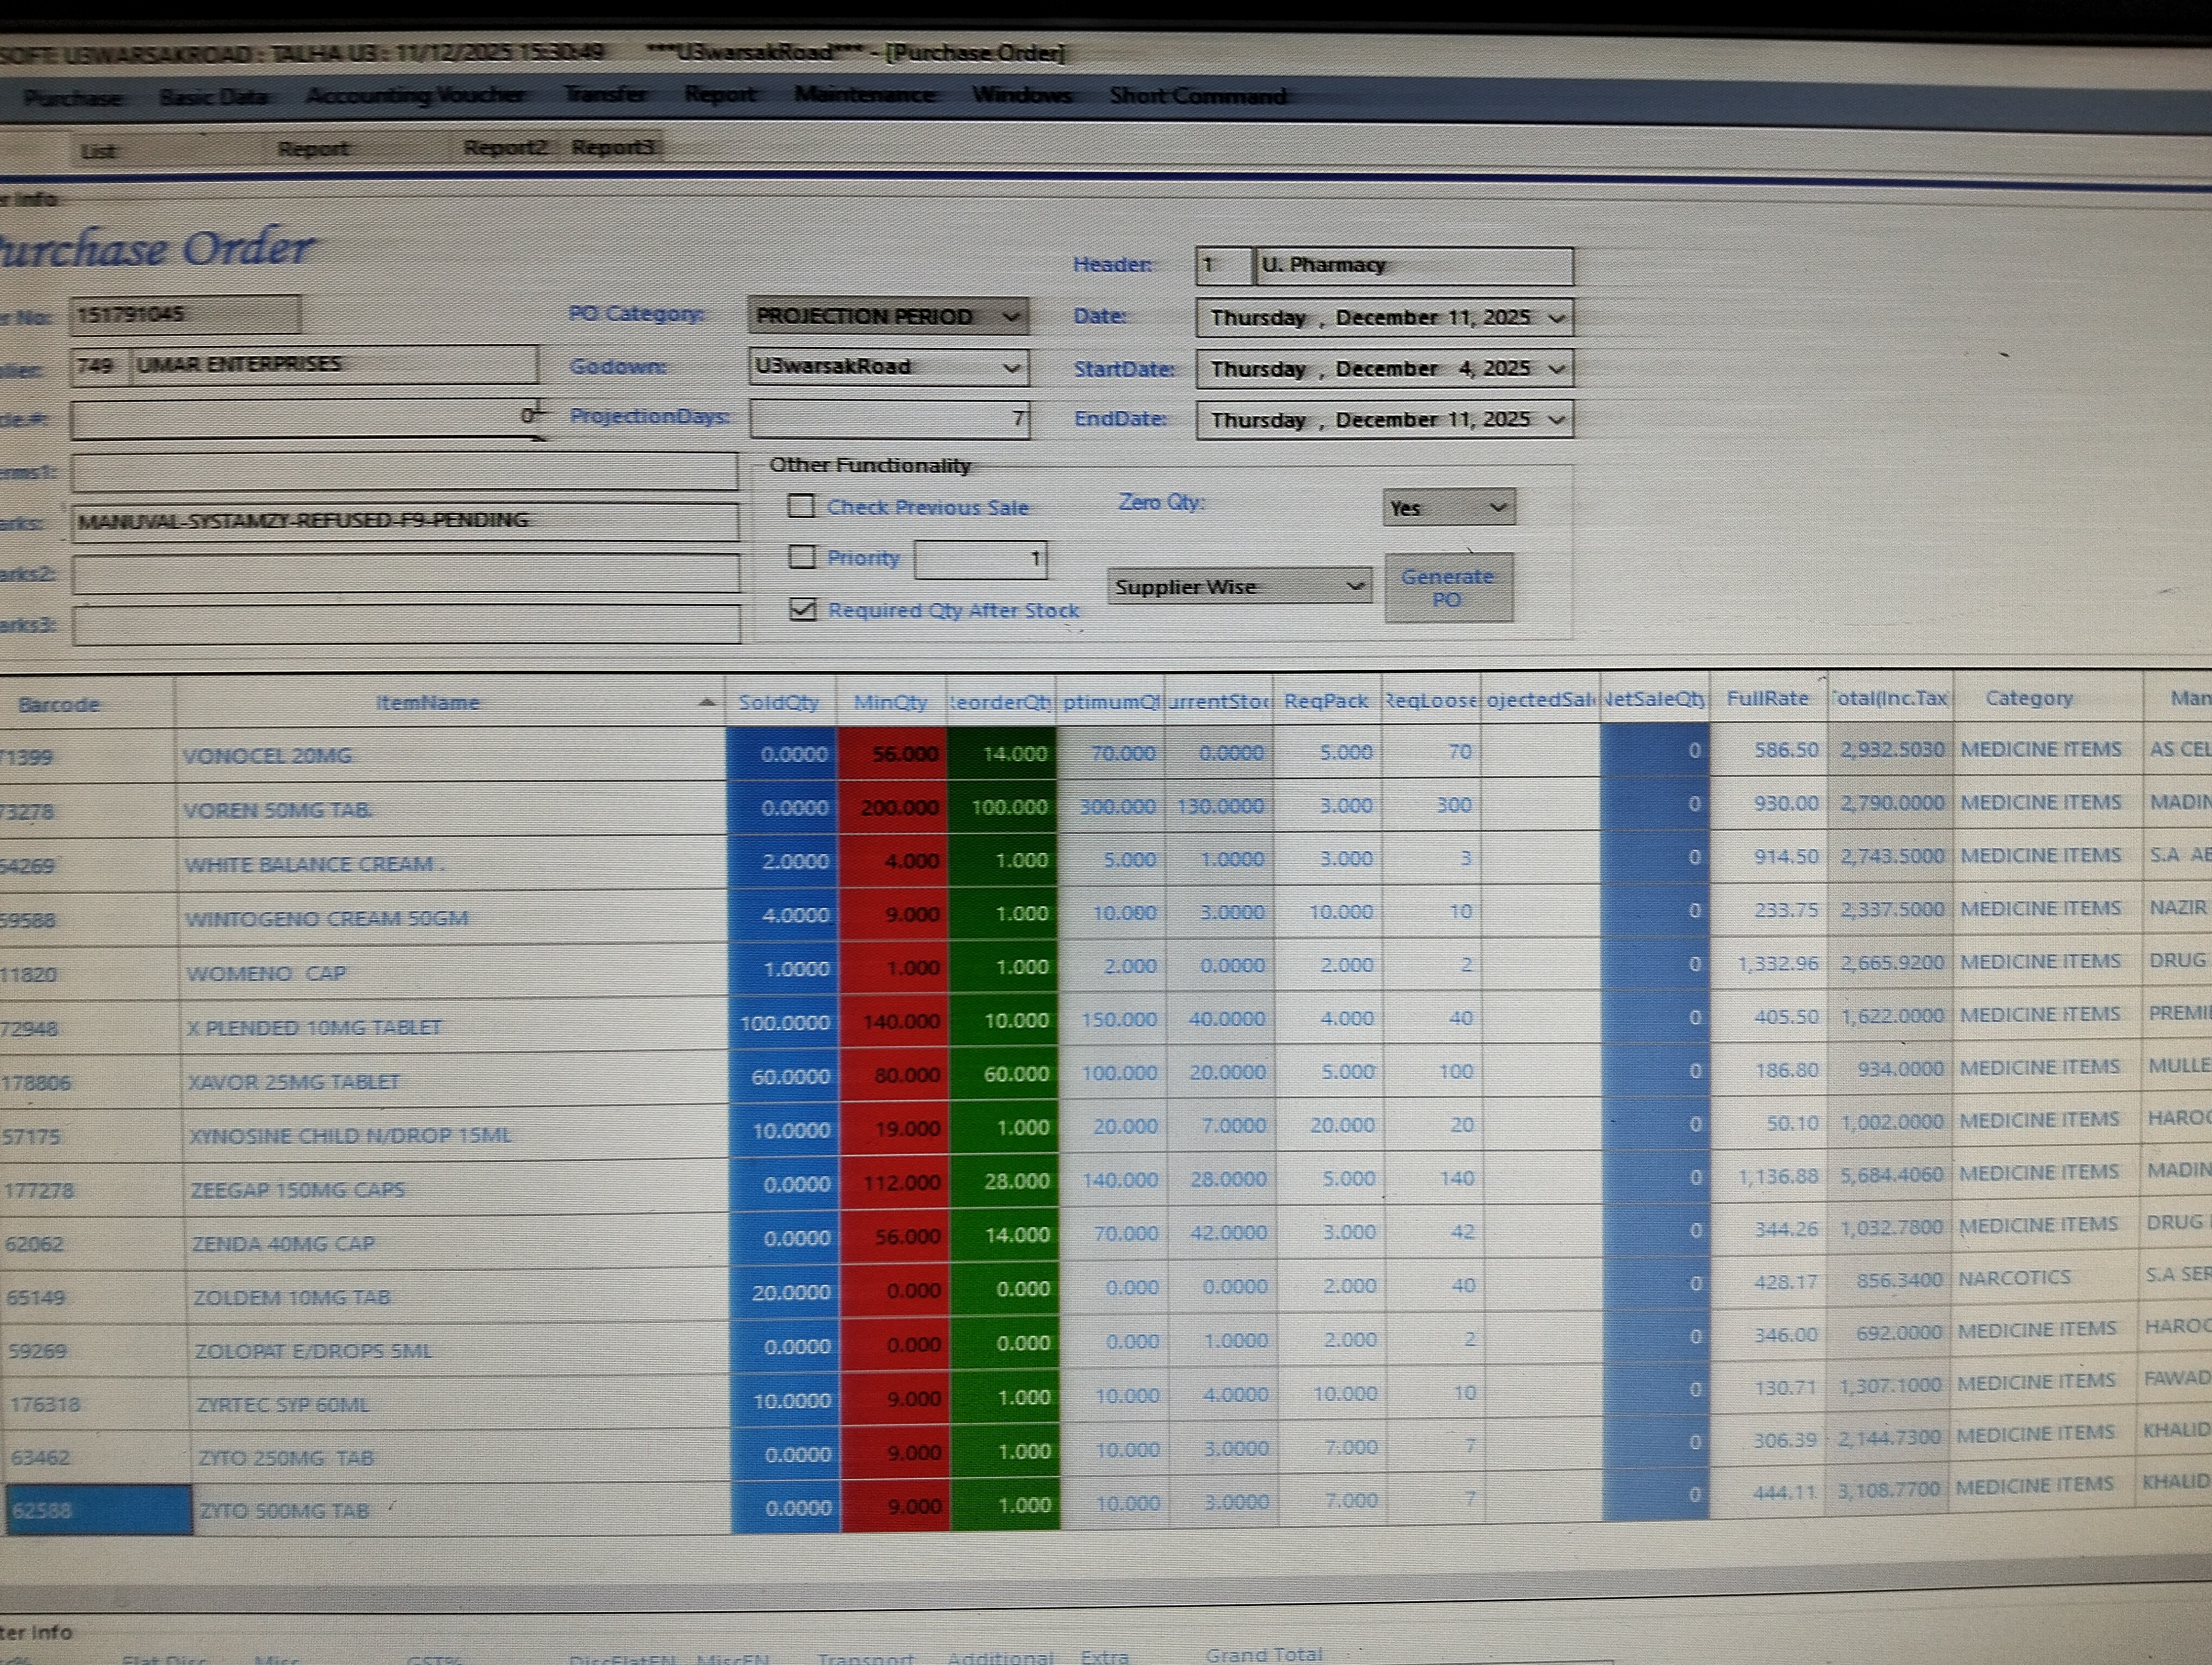The image size is (2212, 1665).
Task: Open the Zero Qty Yes dropdown
Action: [1497, 508]
